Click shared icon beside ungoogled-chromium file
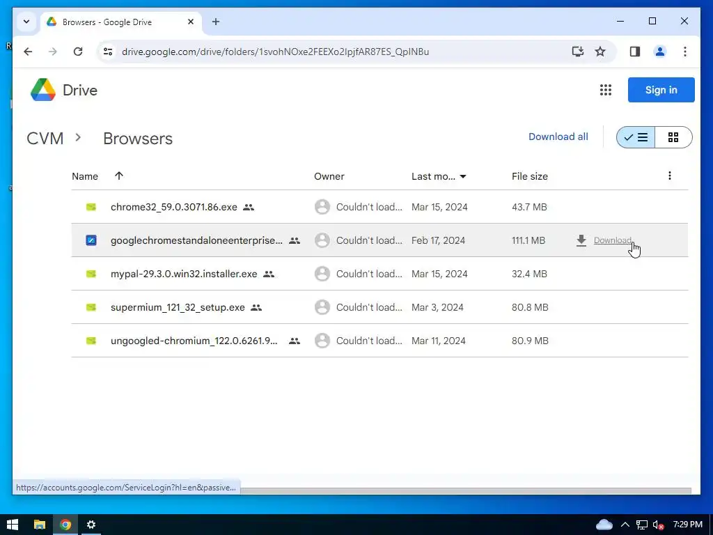Screen dimensions: 713x535 coord(295,341)
